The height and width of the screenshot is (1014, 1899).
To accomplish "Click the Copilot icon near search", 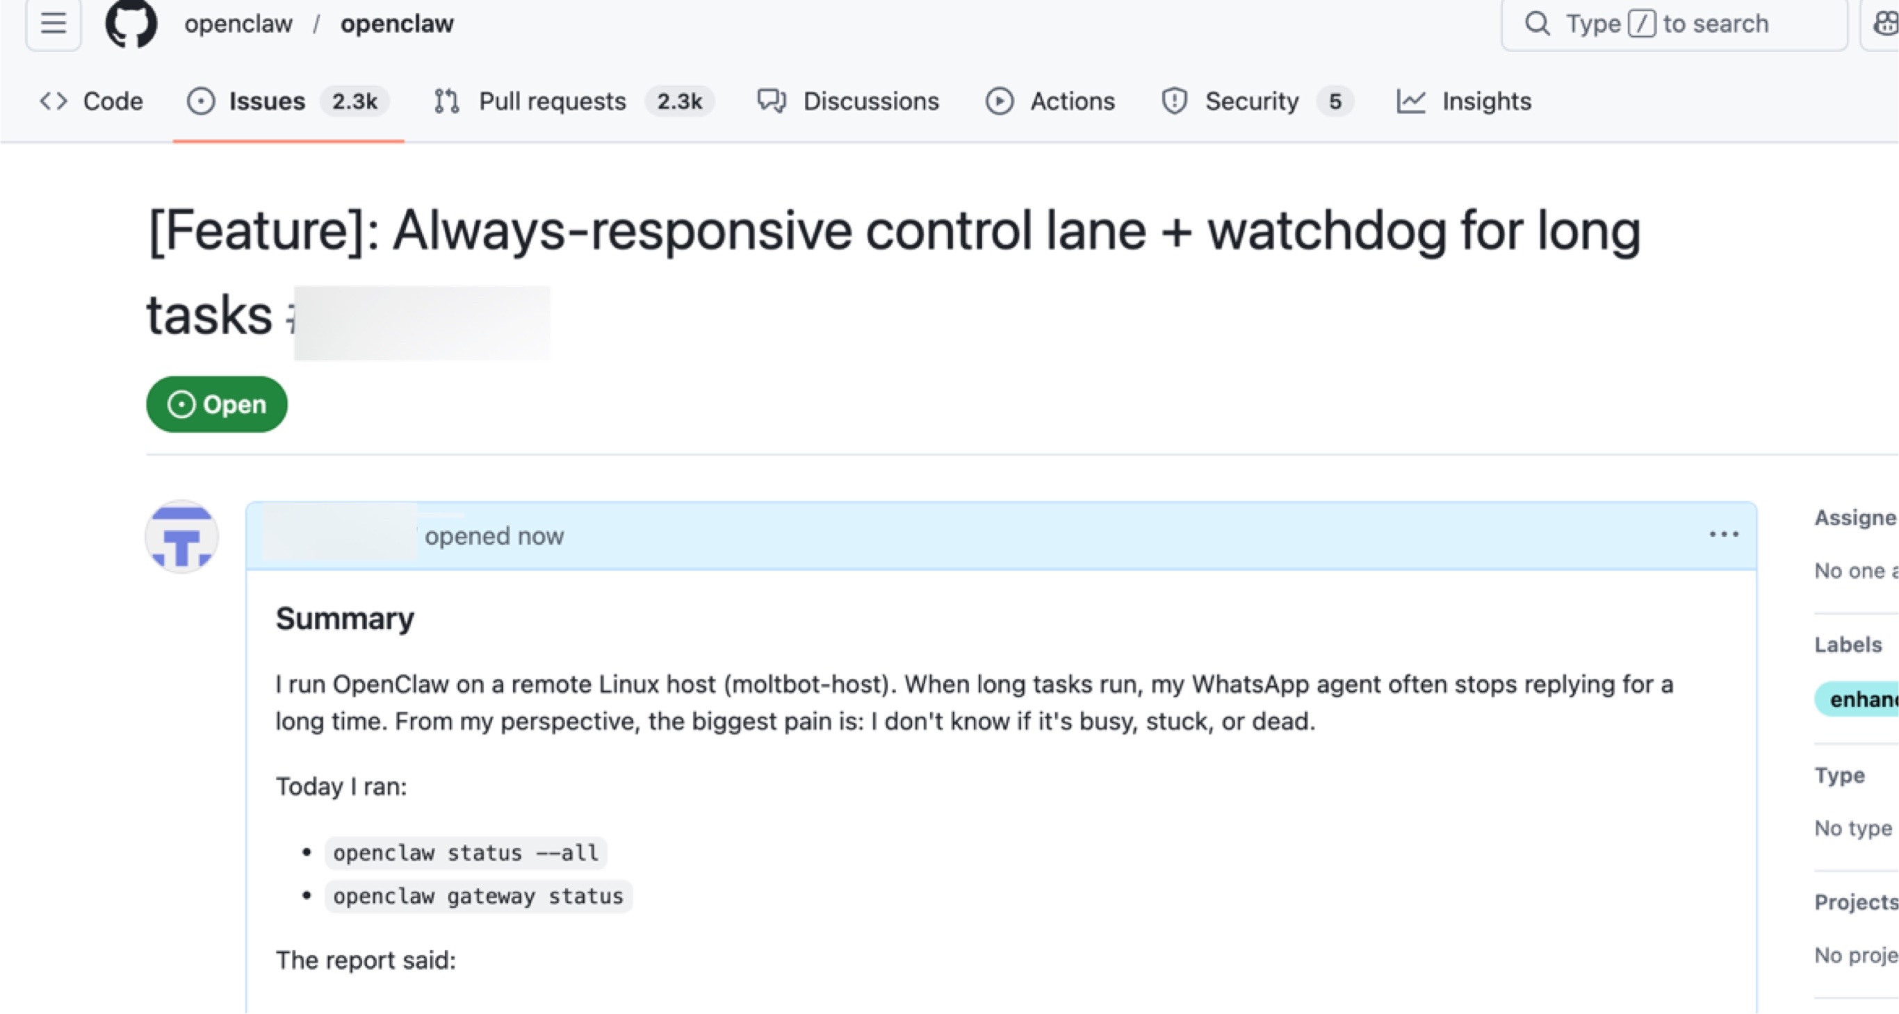I will [x=1884, y=24].
